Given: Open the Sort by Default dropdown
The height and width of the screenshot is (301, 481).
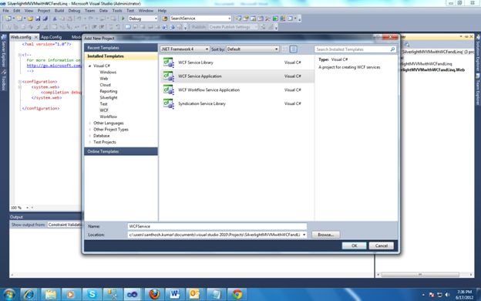Looking at the screenshot, I should coord(253,49).
